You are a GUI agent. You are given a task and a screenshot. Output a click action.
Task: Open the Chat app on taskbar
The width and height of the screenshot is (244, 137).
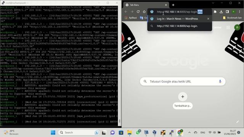[112, 132]
